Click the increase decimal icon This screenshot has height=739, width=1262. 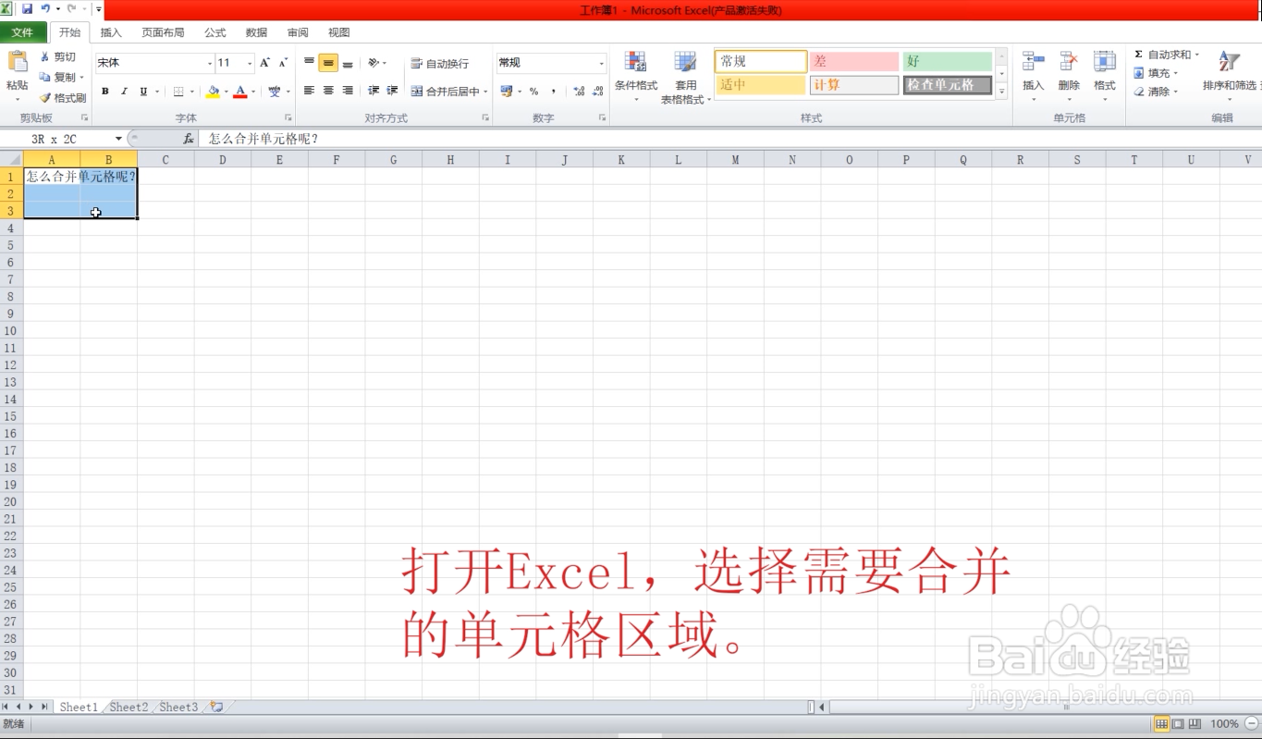coord(579,92)
